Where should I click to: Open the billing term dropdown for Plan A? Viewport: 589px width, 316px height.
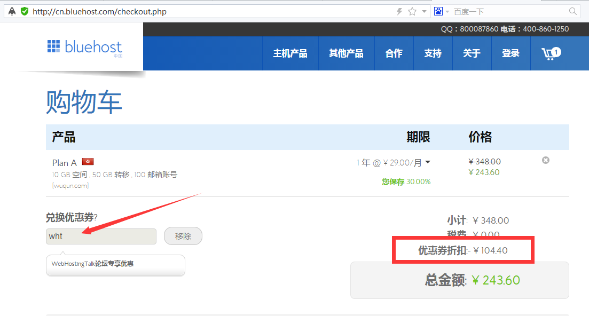[394, 162]
